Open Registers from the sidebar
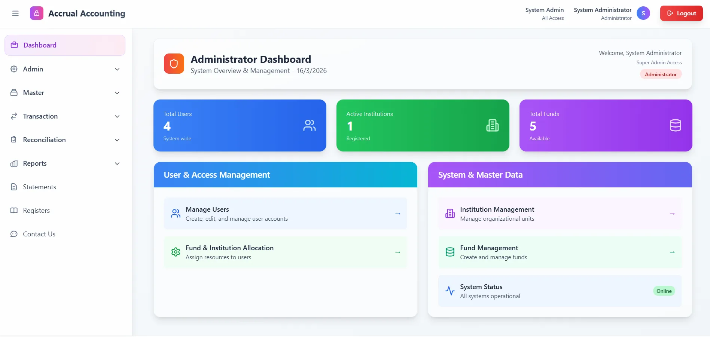Image resolution: width=710 pixels, height=337 pixels. pyautogui.click(x=36, y=211)
